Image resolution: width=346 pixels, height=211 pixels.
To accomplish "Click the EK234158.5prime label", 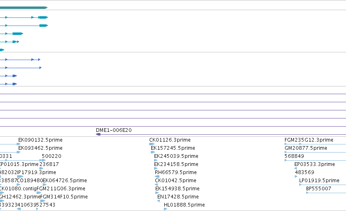I will (176, 164).
